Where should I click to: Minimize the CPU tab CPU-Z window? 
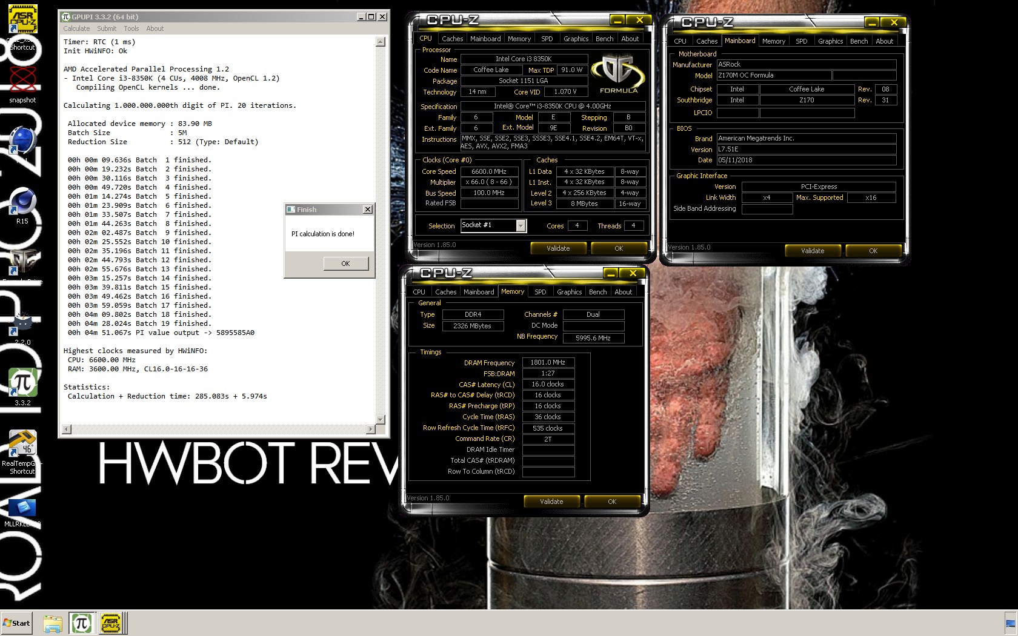click(618, 20)
